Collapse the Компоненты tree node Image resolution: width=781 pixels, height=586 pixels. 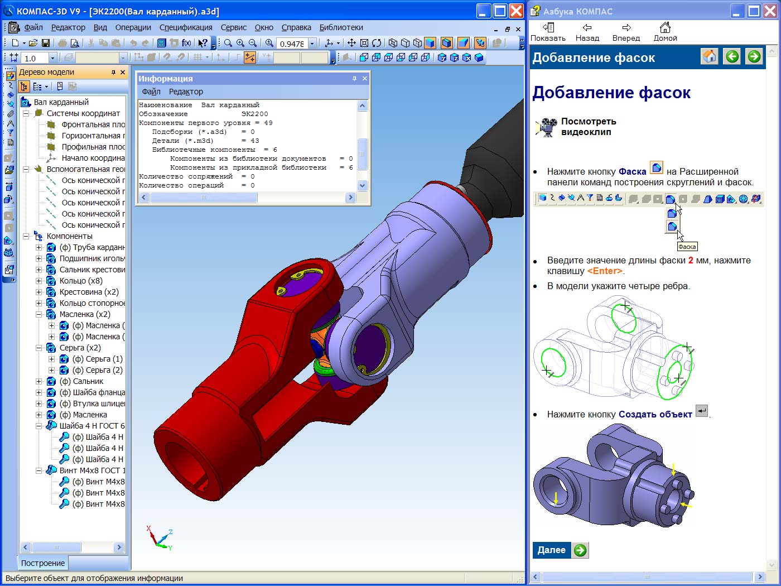[26, 236]
